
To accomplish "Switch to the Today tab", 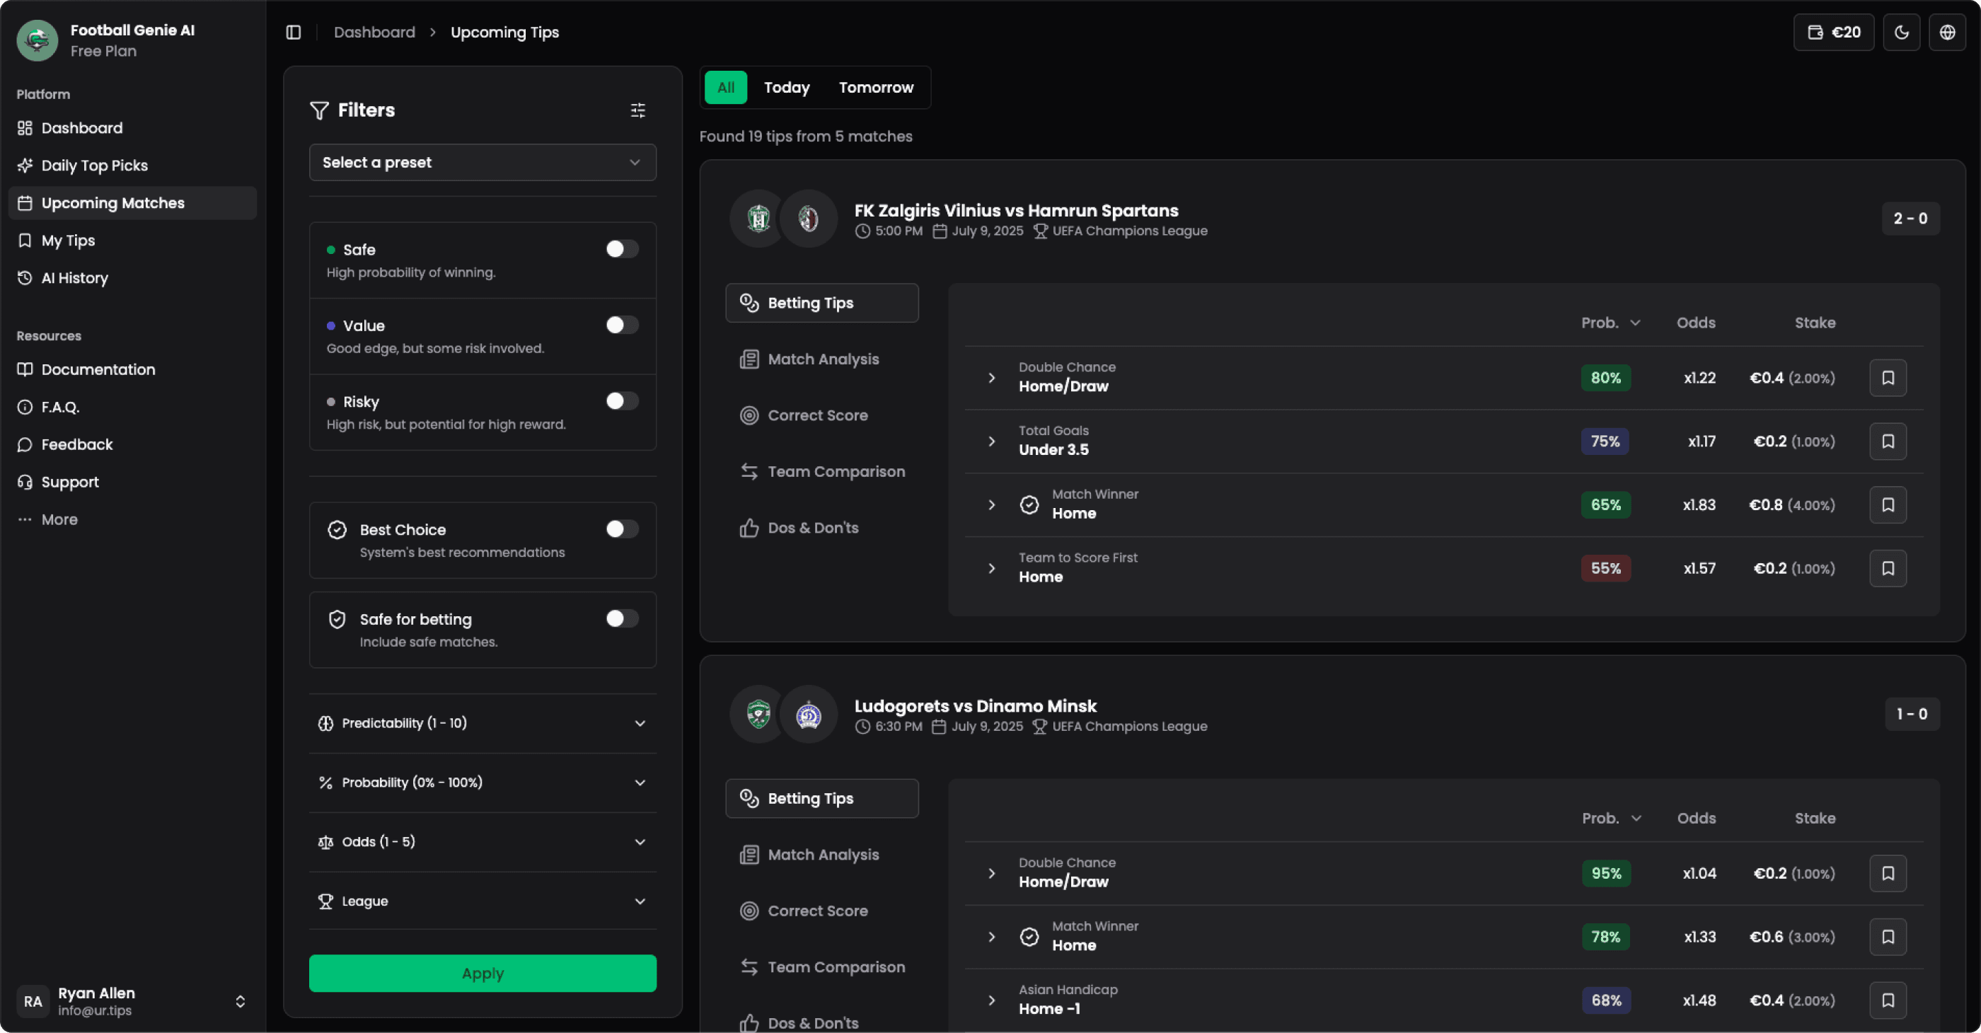I will click(x=786, y=88).
